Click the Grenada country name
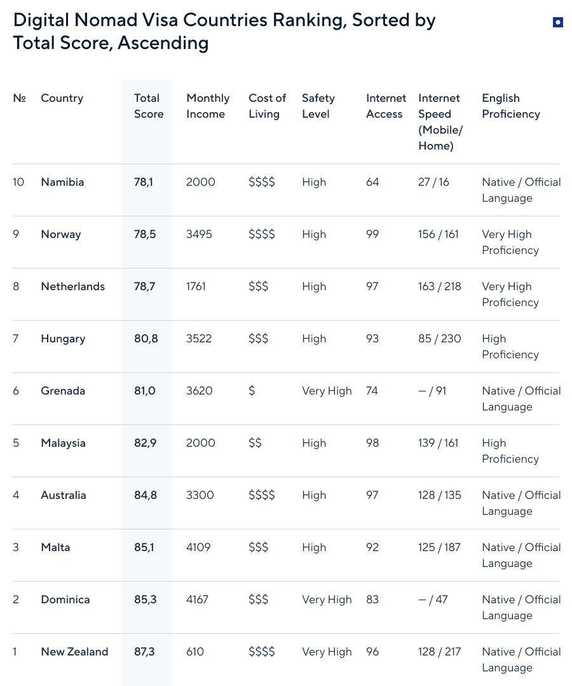This screenshot has width=572, height=686. pos(62,391)
